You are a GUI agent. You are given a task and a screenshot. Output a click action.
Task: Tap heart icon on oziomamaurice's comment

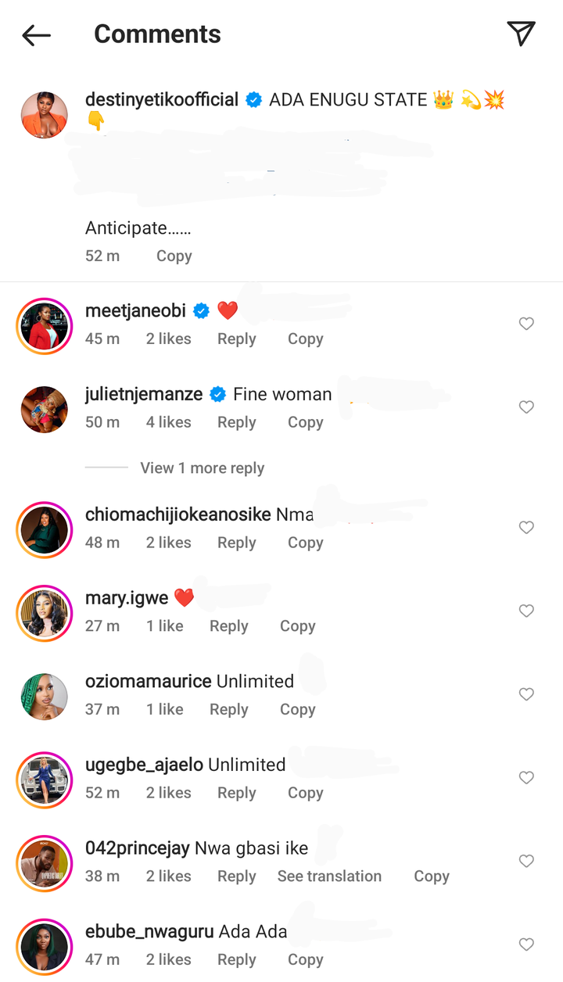(x=526, y=694)
